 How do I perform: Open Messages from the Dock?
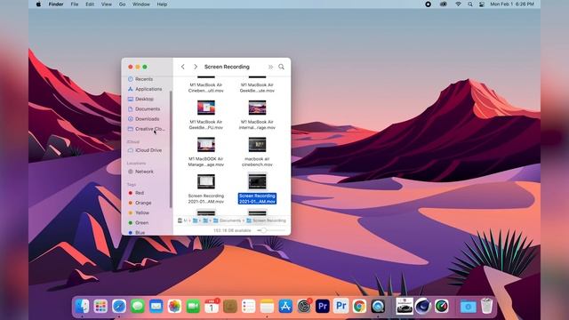138,306
